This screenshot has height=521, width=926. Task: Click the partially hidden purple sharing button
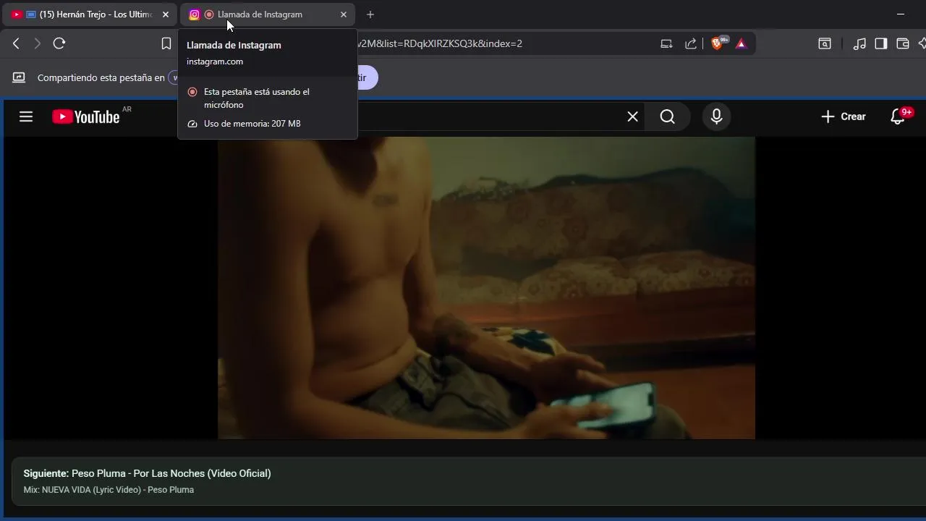point(368,77)
